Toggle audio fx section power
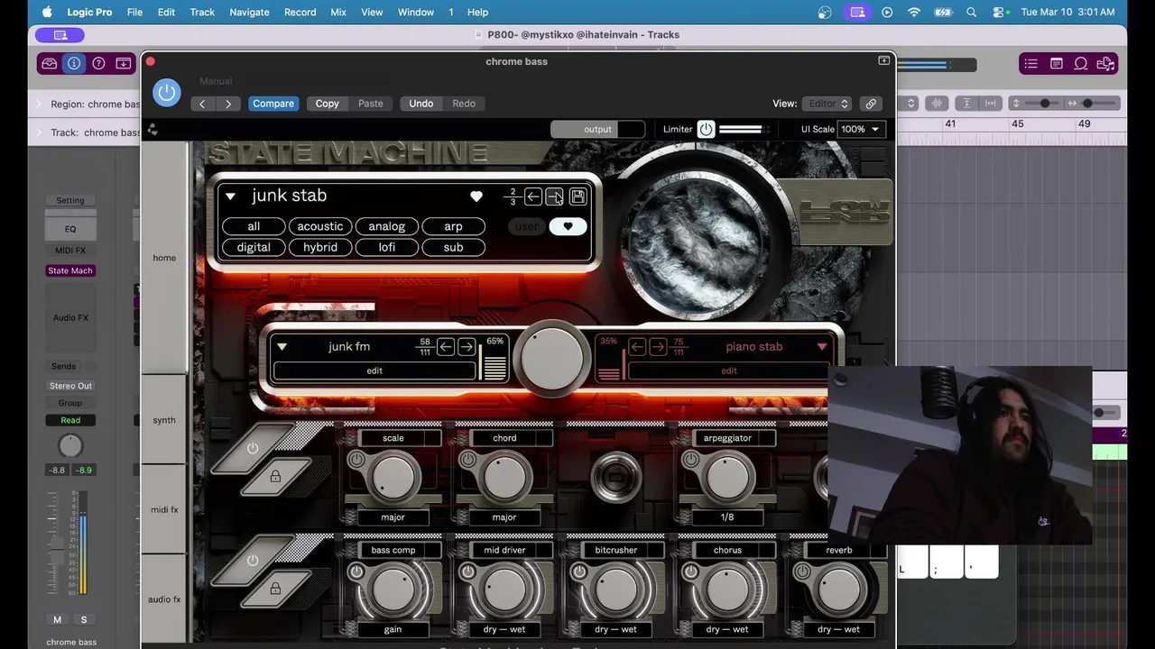The height and width of the screenshot is (649, 1155). click(x=254, y=560)
